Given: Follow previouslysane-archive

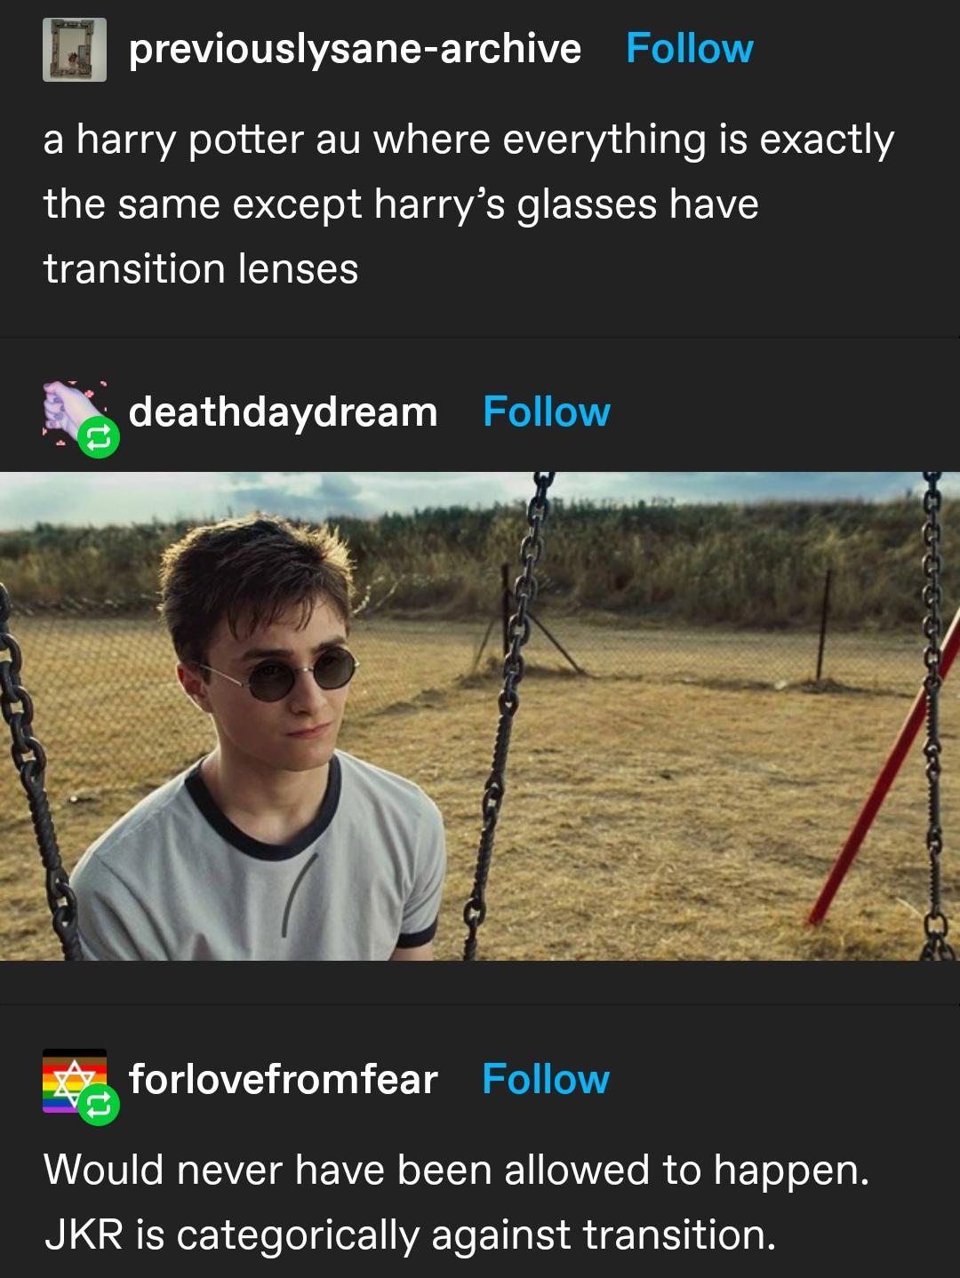Looking at the screenshot, I should (689, 48).
